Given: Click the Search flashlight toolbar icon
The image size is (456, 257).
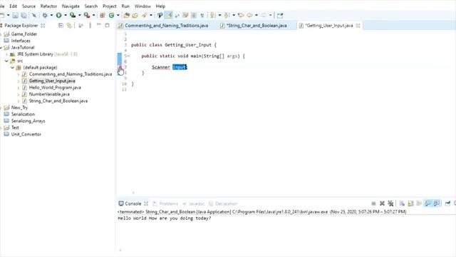Looking at the screenshot, I should tap(144, 15).
